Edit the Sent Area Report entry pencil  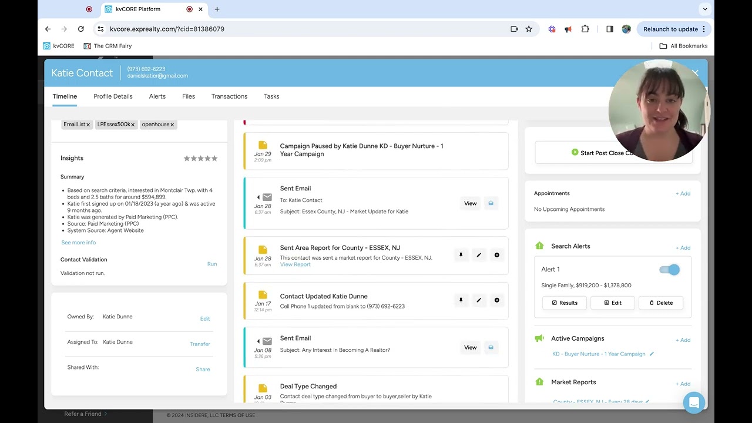479,255
